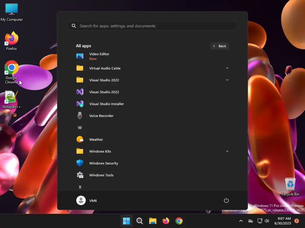Select the Google Chrome desktop shortcut
Image resolution: width=305 pixels, height=228 pixels.
tap(12, 72)
